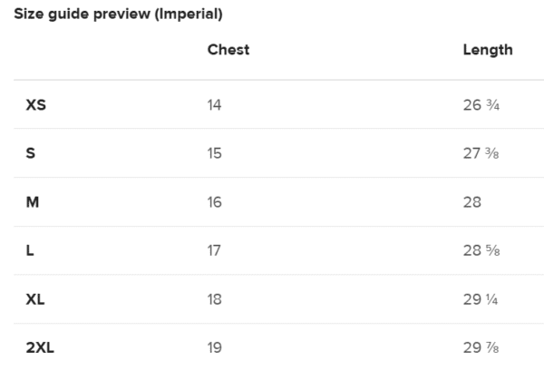
Task: Click length value 28 for M
Action: click(472, 202)
